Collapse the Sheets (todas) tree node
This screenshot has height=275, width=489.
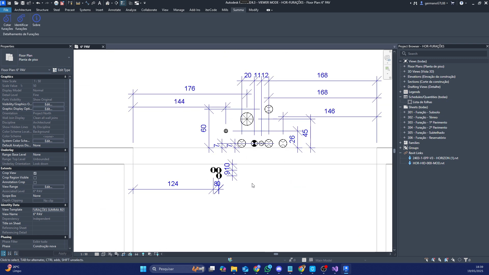pyautogui.click(x=400, y=107)
